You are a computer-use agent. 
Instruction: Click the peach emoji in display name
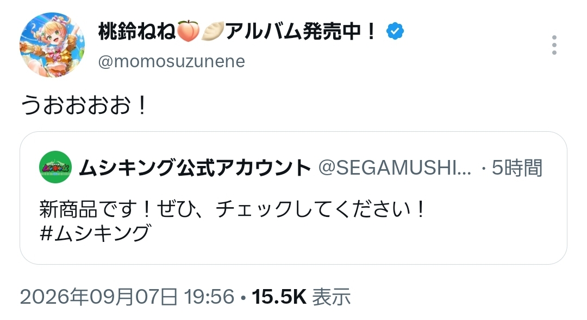coord(188,31)
